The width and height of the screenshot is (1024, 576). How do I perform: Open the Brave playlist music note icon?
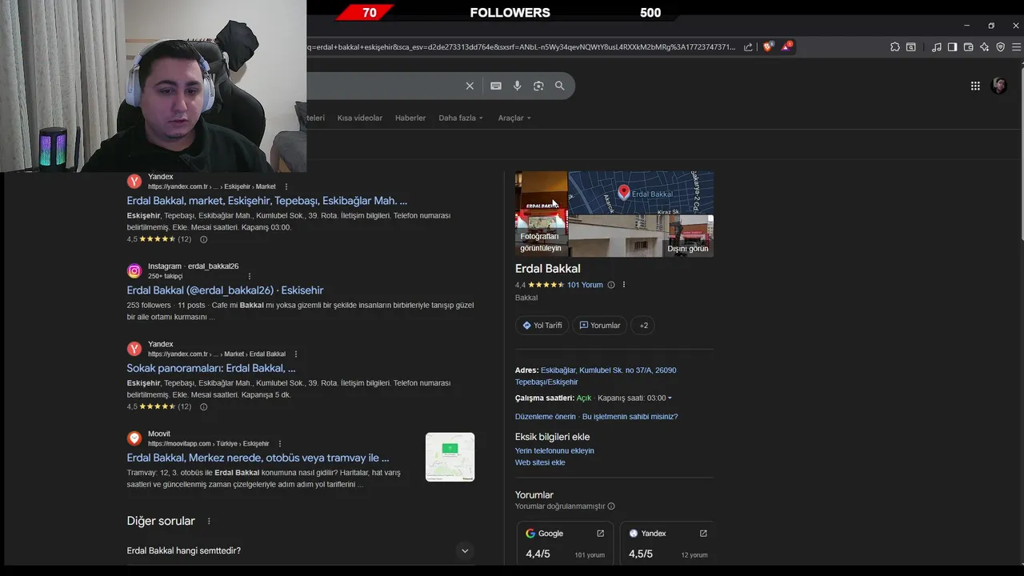pos(937,47)
